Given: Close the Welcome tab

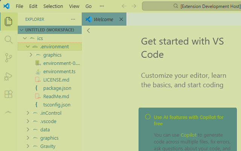Looking at the screenshot, I should pyautogui.click(x=121, y=19).
